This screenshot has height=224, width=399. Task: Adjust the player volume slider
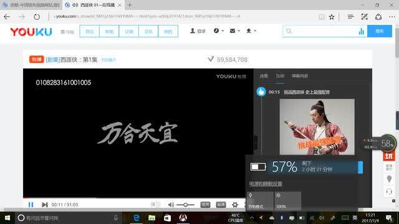[x=186, y=205]
